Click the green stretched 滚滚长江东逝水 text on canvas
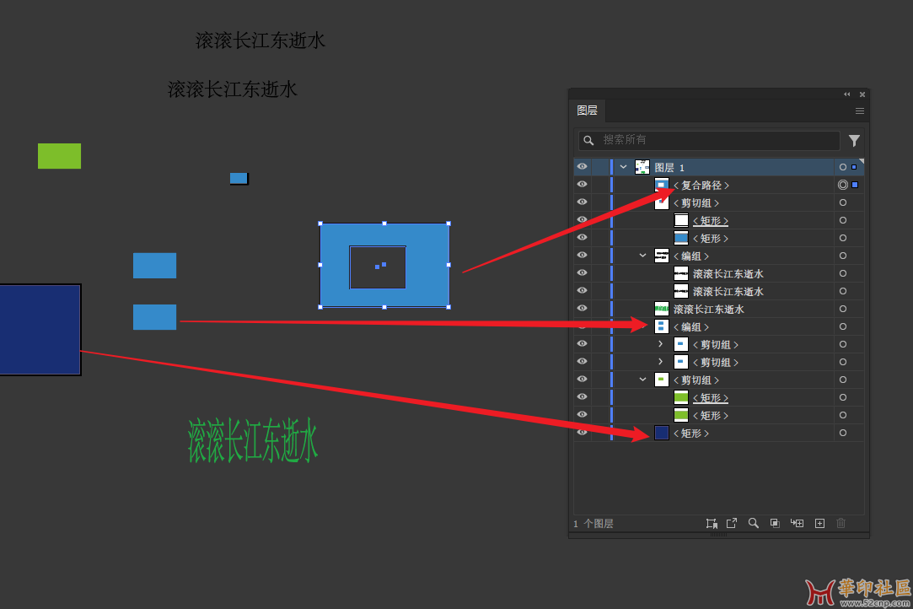The image size is (913, 609). coord(253,440)
